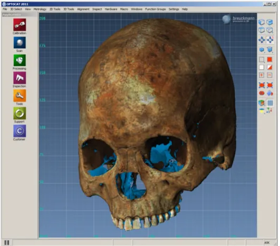Open the textured colored cube display dropdown
This screenshot has height=246, width=280.
tap(262, 103)
